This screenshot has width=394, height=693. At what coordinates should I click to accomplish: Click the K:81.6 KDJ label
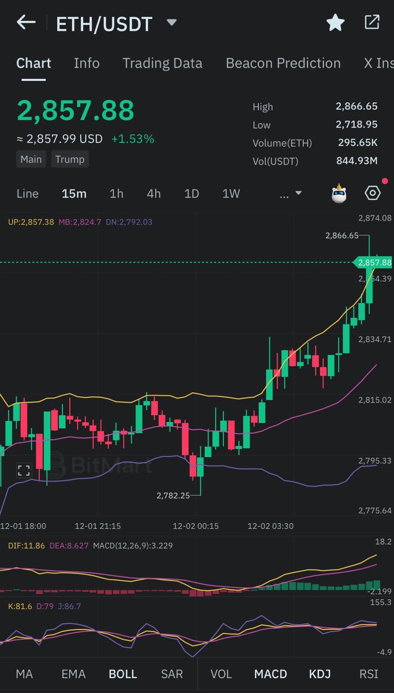(x=20, y=606)
